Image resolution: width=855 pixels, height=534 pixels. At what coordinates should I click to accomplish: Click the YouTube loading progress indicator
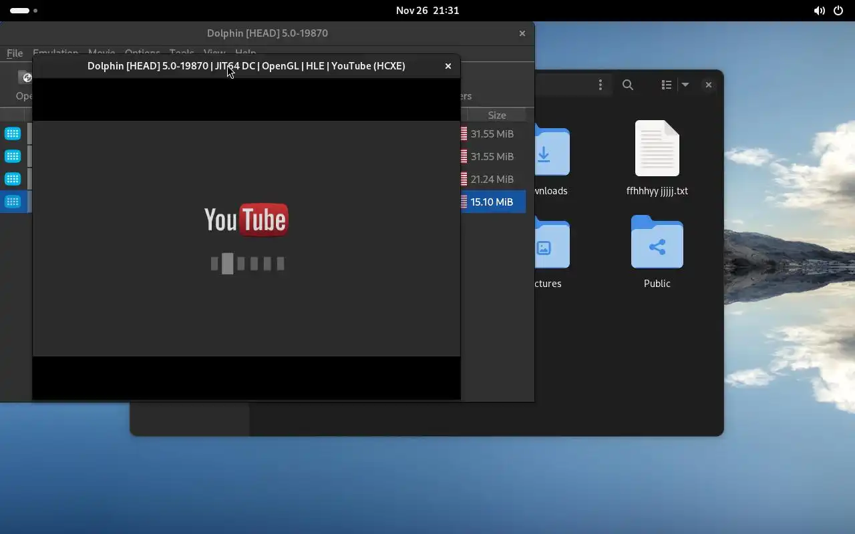pos(248,264)
